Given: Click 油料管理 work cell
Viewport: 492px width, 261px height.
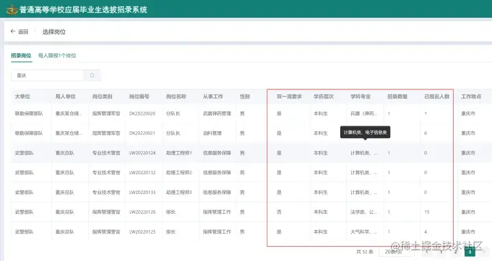Looking at the screenshot, I should click(x=212, y=133).
